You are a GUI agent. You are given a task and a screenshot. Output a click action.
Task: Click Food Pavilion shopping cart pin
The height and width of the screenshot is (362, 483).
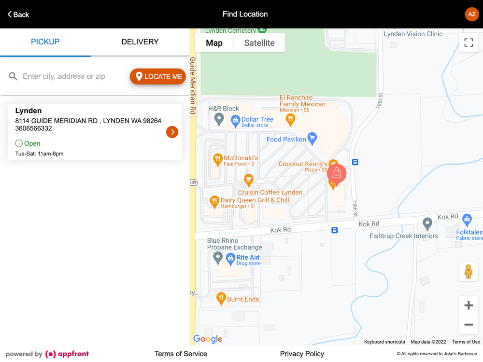[312, 139]
